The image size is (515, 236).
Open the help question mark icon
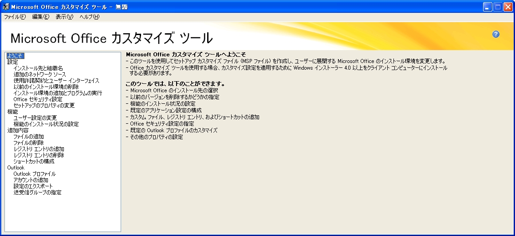(495, 34)
